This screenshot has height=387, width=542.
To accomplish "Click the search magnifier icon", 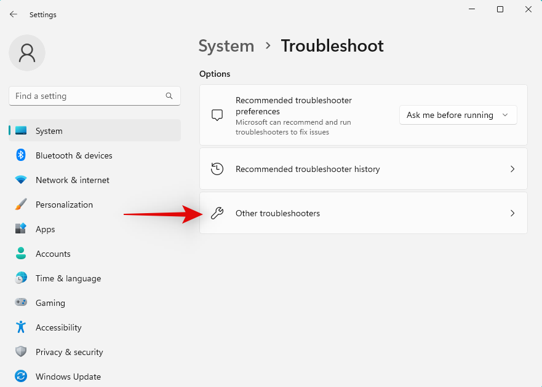I will pyautogui.click(x=169, y=96).
